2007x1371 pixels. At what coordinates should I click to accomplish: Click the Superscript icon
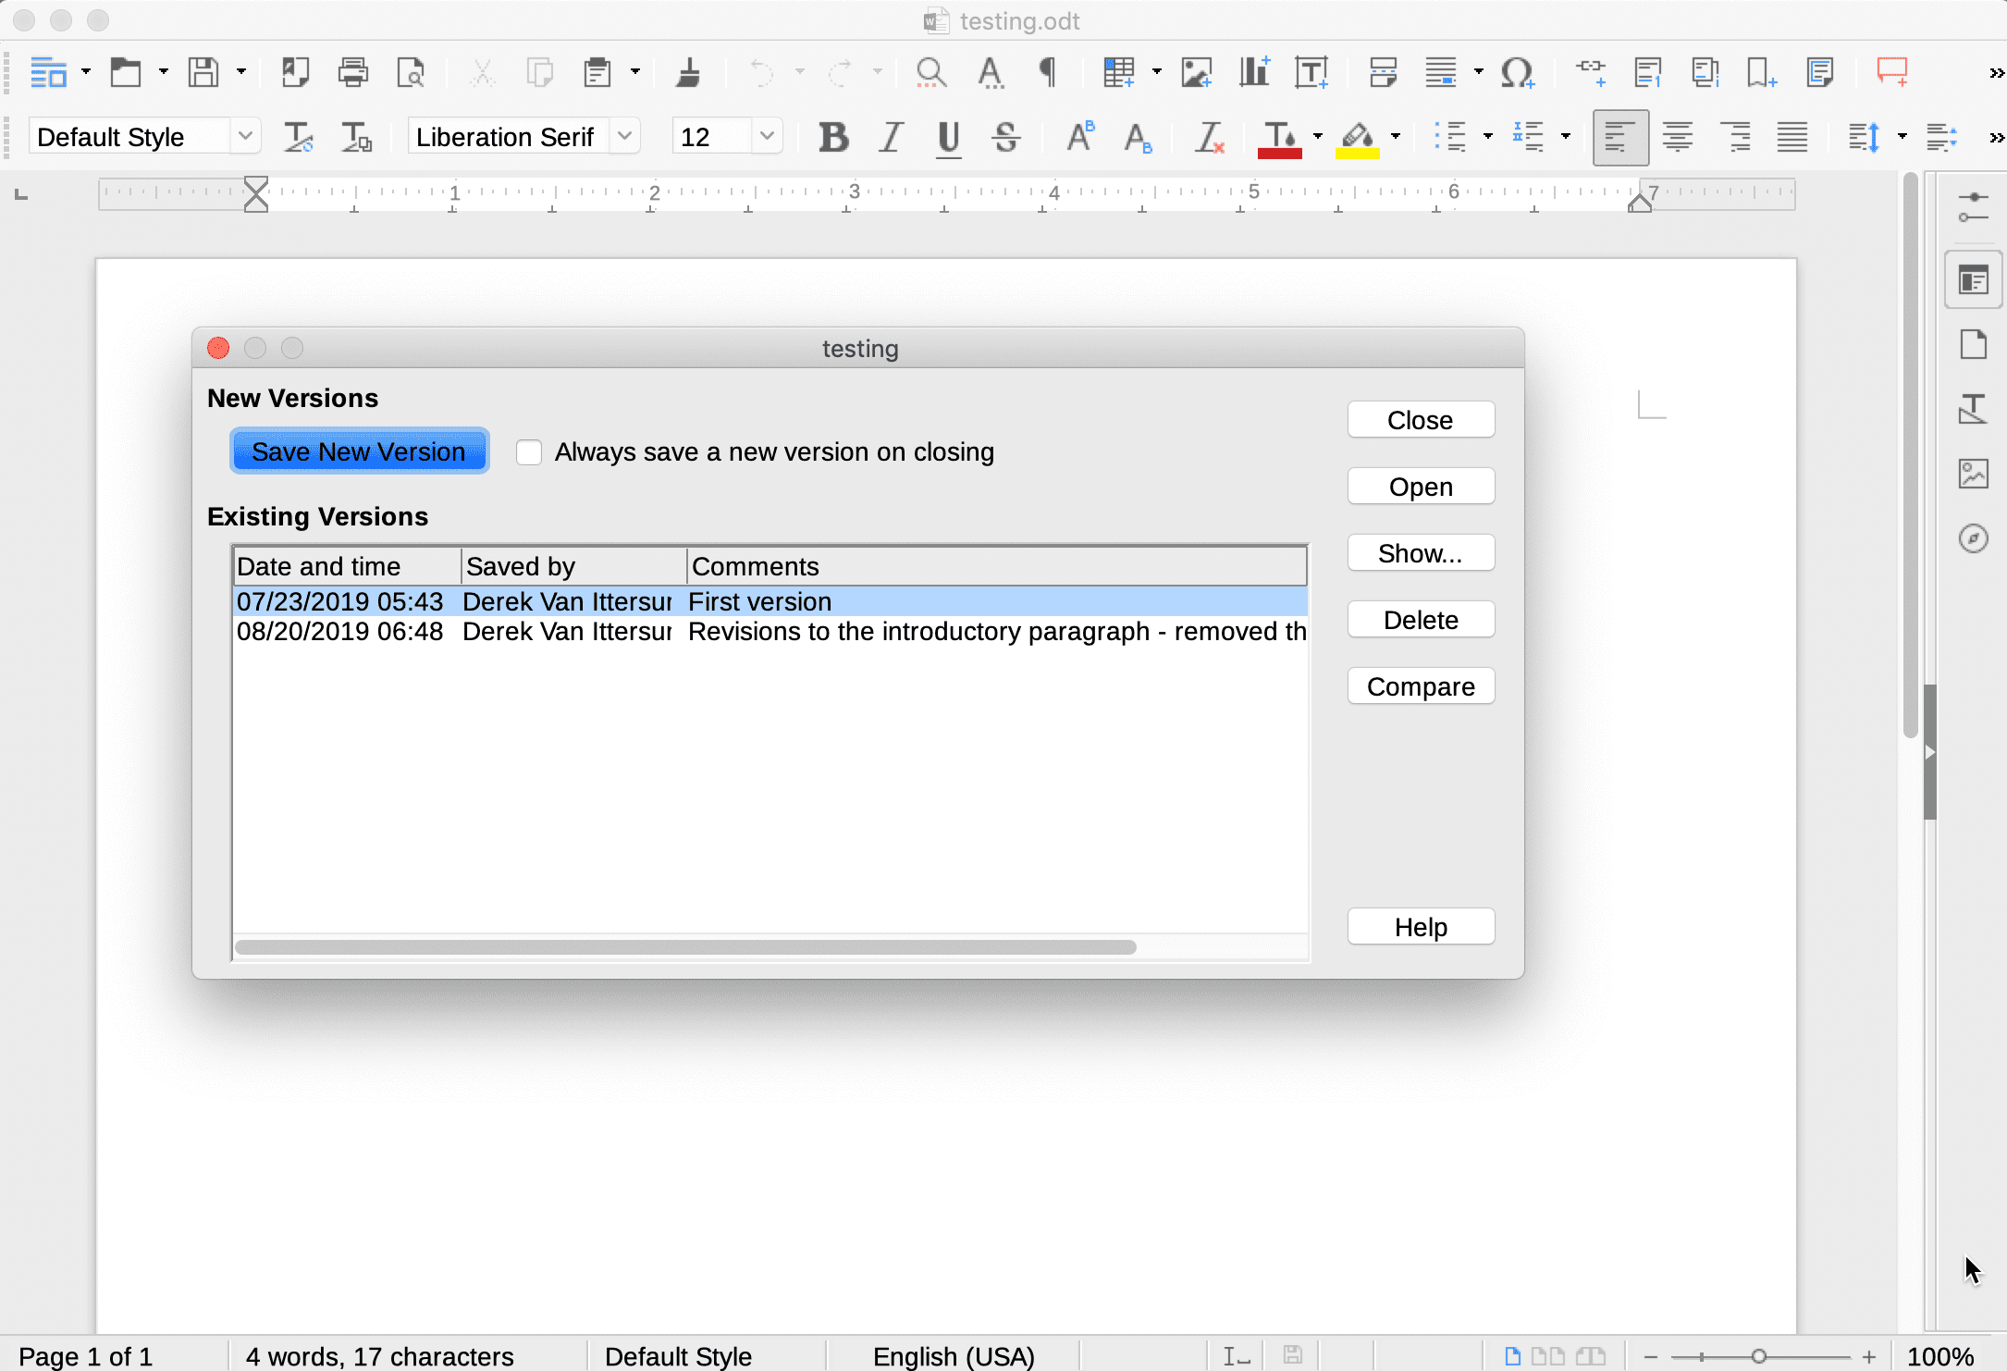pyautogui.click(x=1080, y=137)
